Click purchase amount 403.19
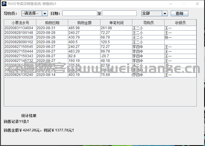This screenshot has width=205, height=146. (x=84, y=75)
